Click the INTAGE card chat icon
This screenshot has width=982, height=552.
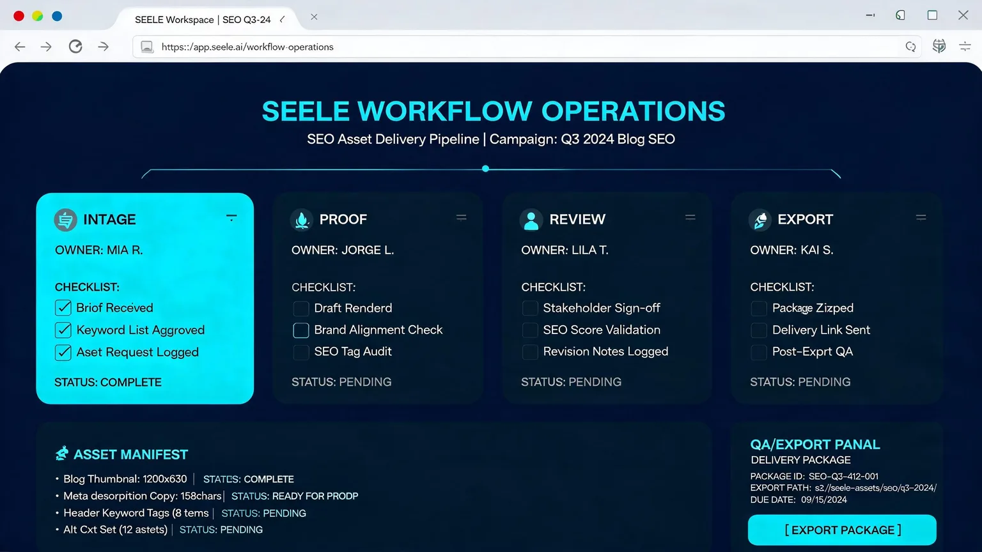65,220
